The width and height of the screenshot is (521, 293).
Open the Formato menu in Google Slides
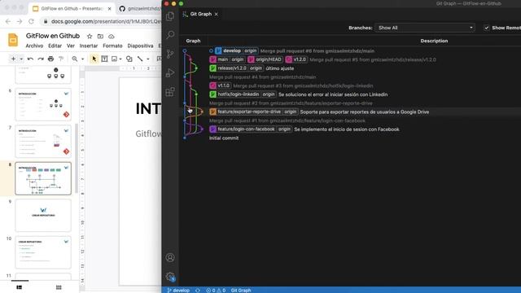point(112,46)
